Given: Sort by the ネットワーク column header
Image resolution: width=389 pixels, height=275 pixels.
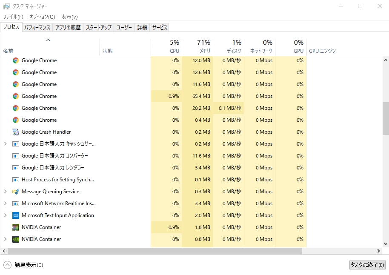Looking at the screenshot, I should click(260, 47).
